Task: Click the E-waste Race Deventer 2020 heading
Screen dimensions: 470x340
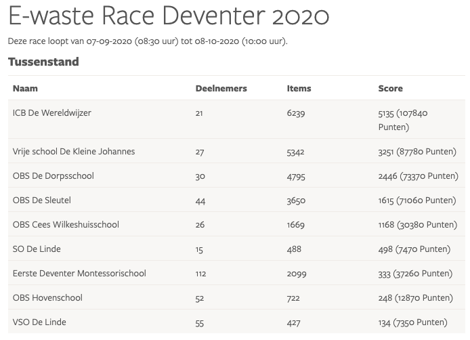Action: click(x=169, y=16)
